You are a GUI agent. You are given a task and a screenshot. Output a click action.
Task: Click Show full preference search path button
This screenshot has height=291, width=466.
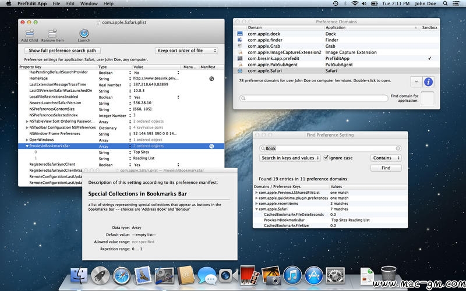click(62, 51)
